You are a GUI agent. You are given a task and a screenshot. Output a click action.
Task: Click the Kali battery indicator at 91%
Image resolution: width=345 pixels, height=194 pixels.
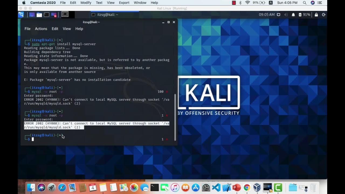[304, 15]
